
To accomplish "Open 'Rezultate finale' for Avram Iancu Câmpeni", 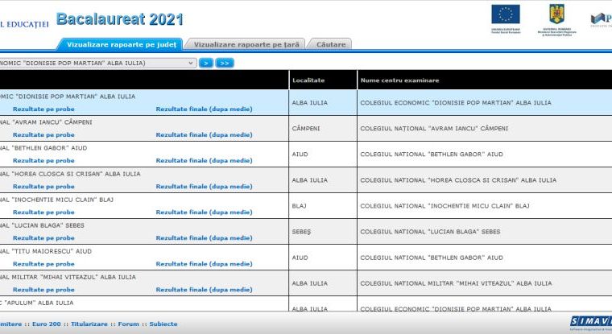I will (204, 135).
